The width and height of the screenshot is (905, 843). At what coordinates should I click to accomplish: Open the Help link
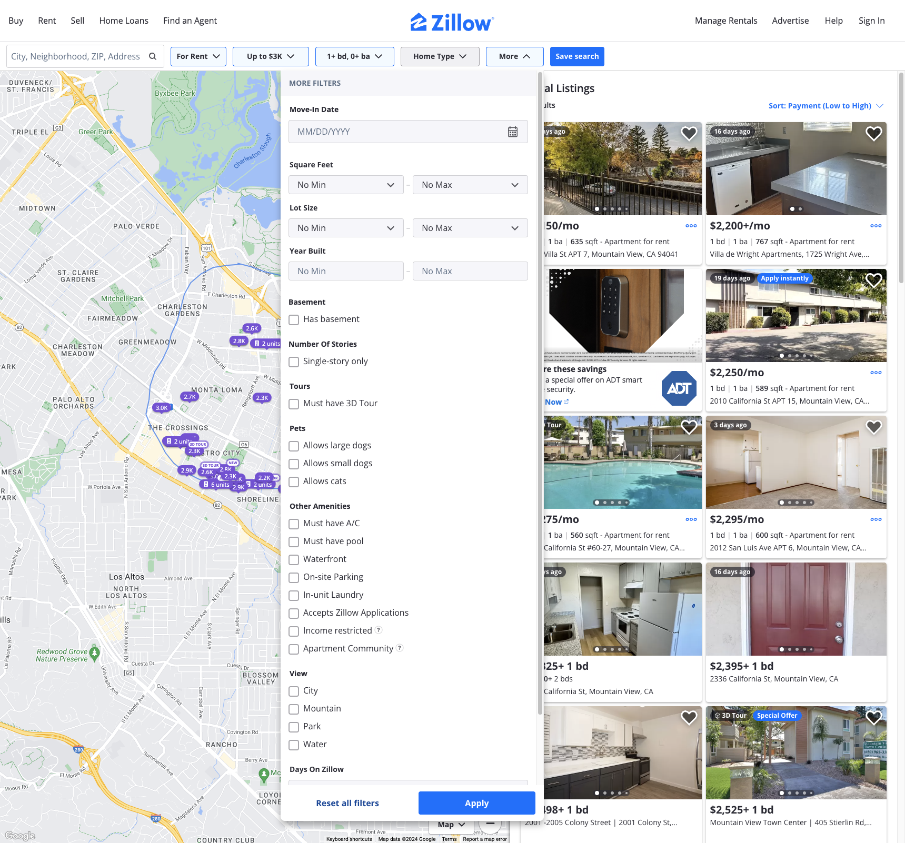point(833,21)
